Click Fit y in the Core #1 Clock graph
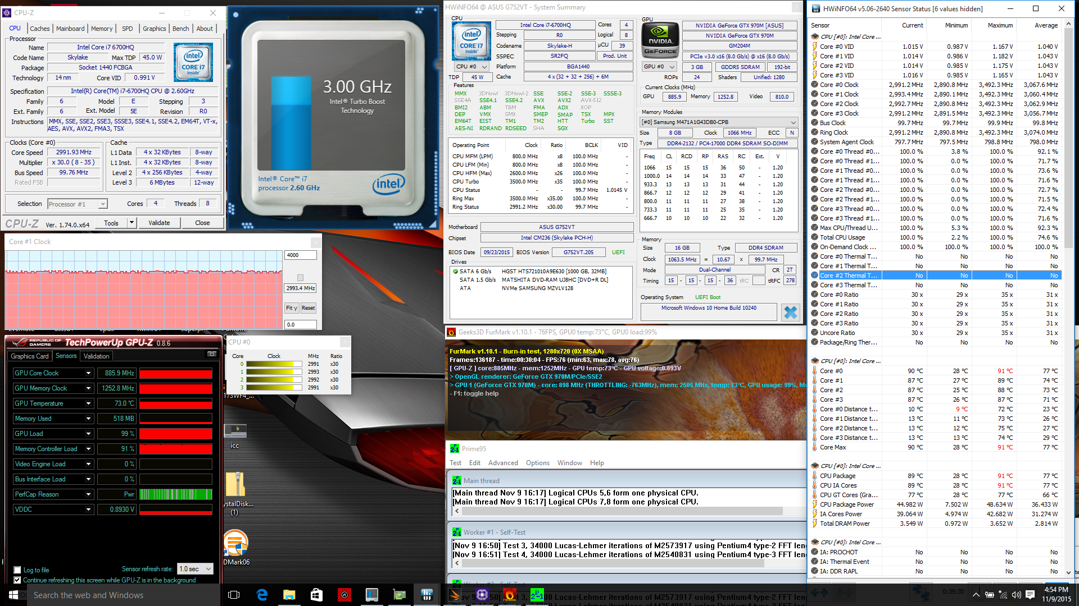The height and width of the screenshot is (606, 1079). [292, 308]
